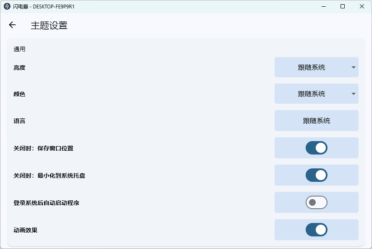Click the 登录系统后自动启动程序 label

click(46, 203)
